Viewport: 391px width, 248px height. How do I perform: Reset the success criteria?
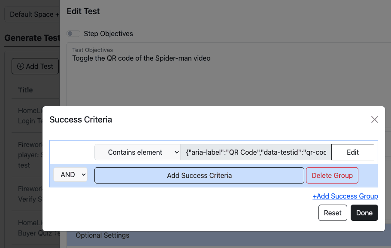click(332, 213)
